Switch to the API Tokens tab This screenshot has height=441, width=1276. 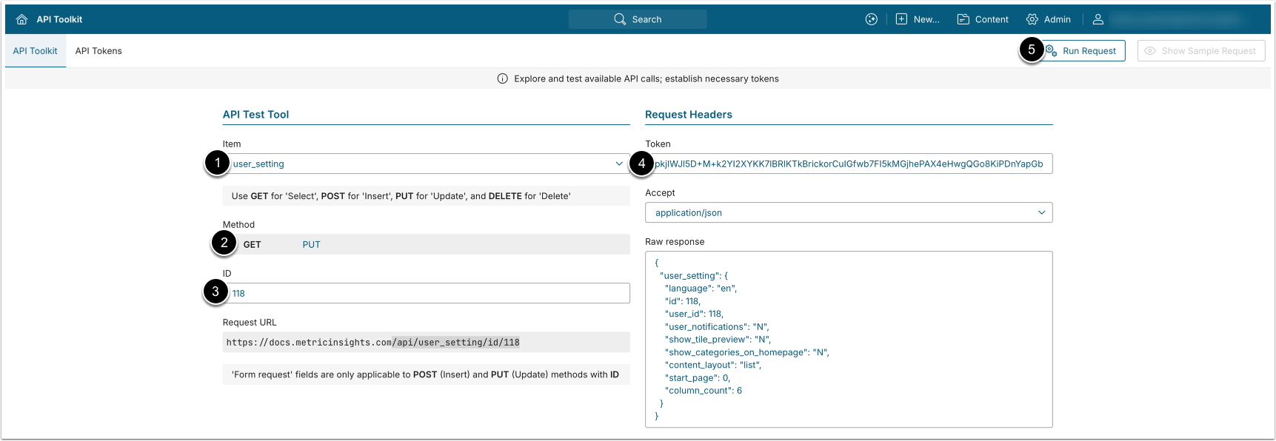pos(98,51)
